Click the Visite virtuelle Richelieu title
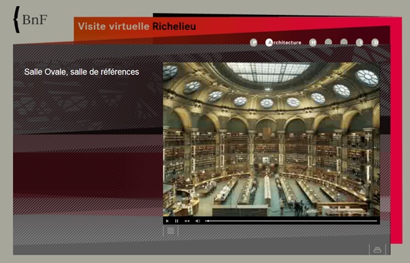410x263 pixels. click(136, 27)
